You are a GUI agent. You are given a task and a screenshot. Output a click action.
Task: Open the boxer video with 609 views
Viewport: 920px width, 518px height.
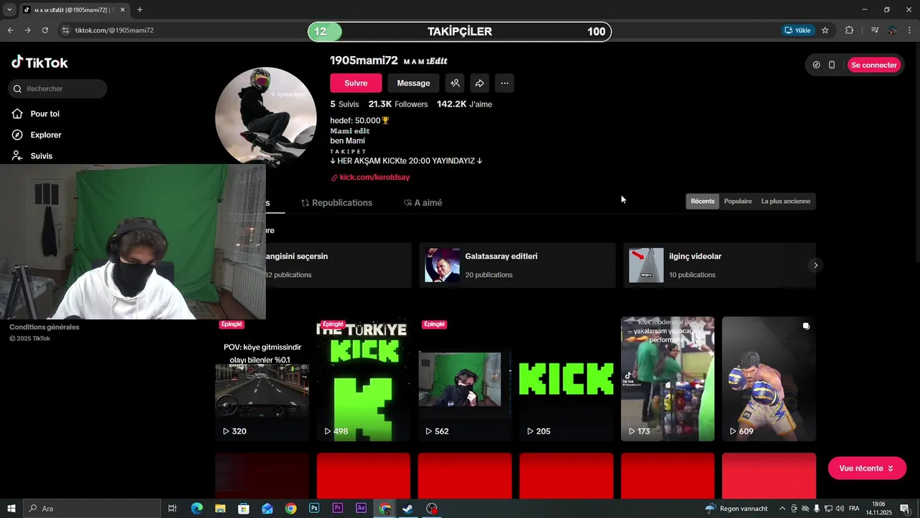(x=769, y=378)
